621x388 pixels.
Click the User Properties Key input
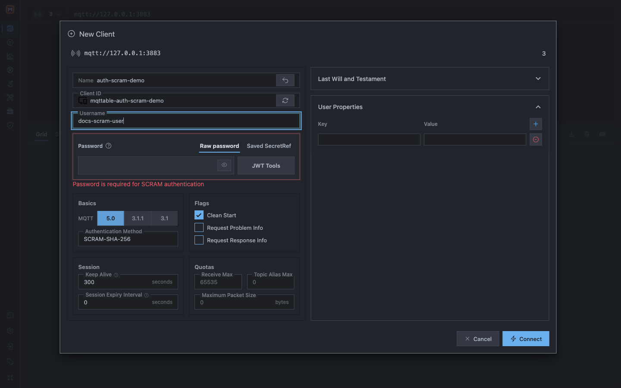[x=369, y=140]
